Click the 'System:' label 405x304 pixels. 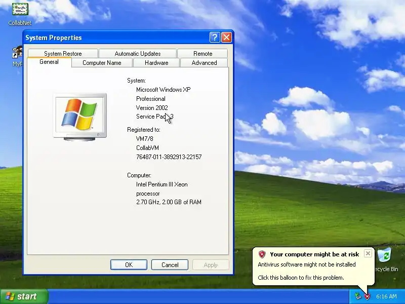136,81
